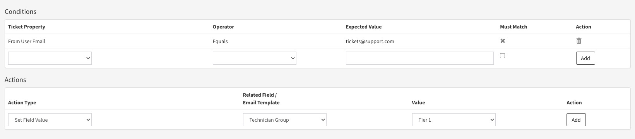Click the Ticket Property column header
Image resolution: width=635 pixels, height=139 pixels.
27,27
